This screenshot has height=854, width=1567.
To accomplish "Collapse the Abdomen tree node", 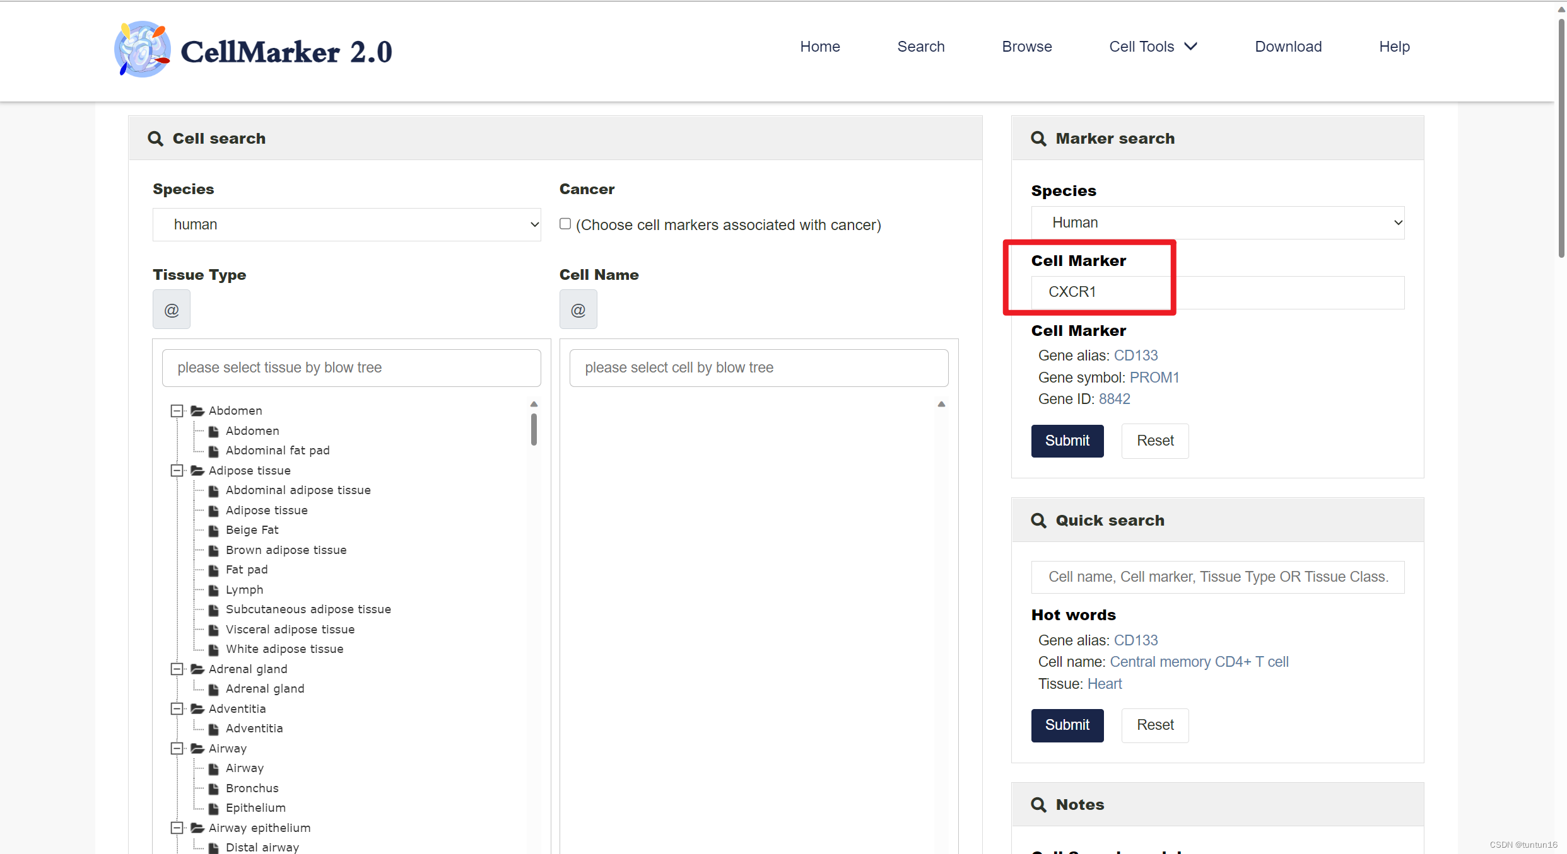I will coord(177,411).
